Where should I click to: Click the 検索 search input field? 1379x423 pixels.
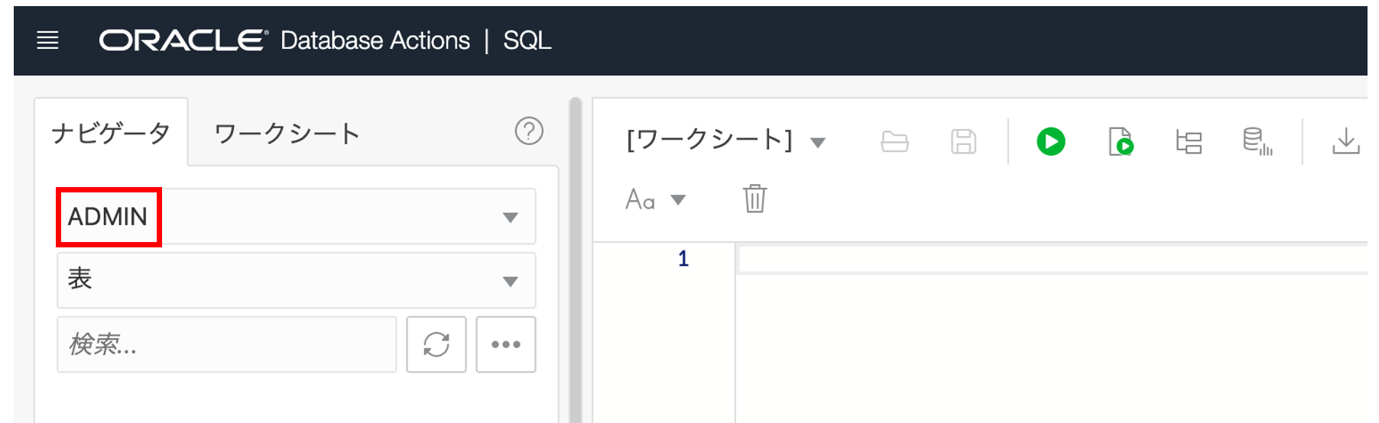[x=226, y=344]
